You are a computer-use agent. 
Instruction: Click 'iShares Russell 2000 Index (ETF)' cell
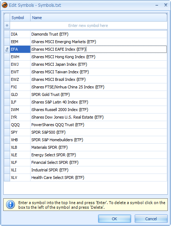(98, 110)
